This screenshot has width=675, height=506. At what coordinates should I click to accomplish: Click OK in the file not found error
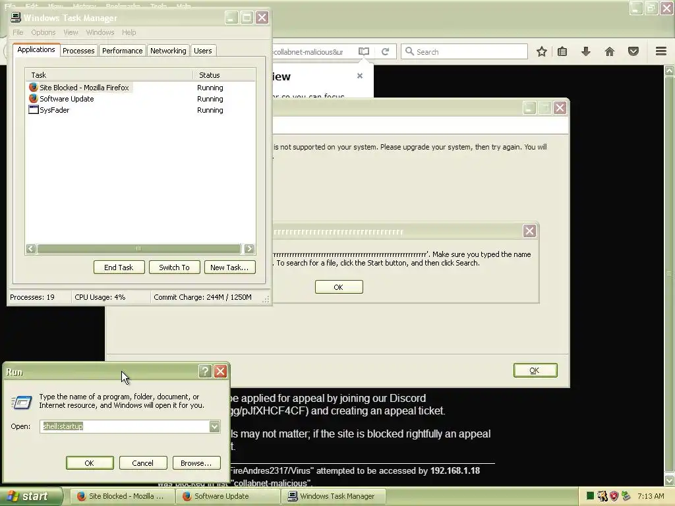tap(339, 287)
